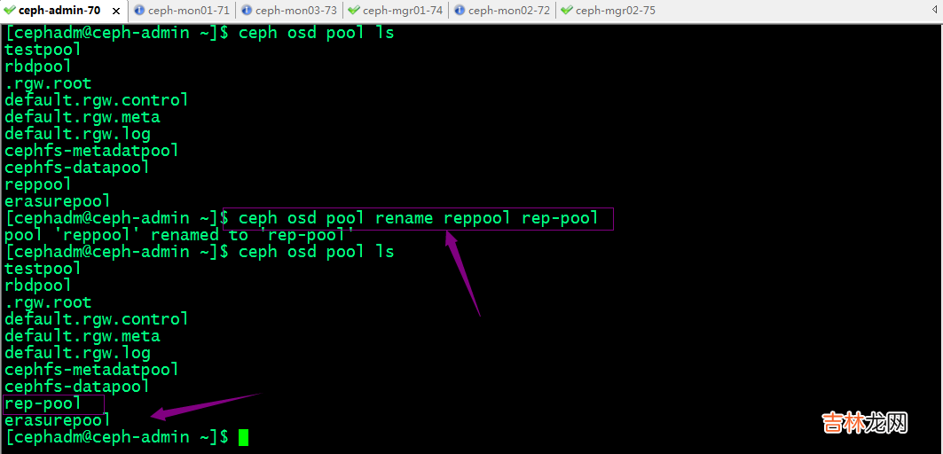Switch to the ceph-mon01-71 tab
The image size is (943, 454).
pos(189,11)
